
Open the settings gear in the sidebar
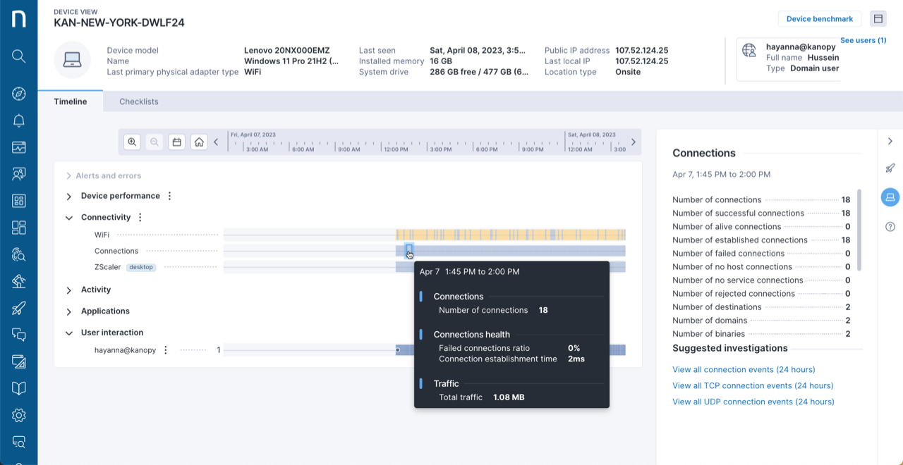pos(18,415)
